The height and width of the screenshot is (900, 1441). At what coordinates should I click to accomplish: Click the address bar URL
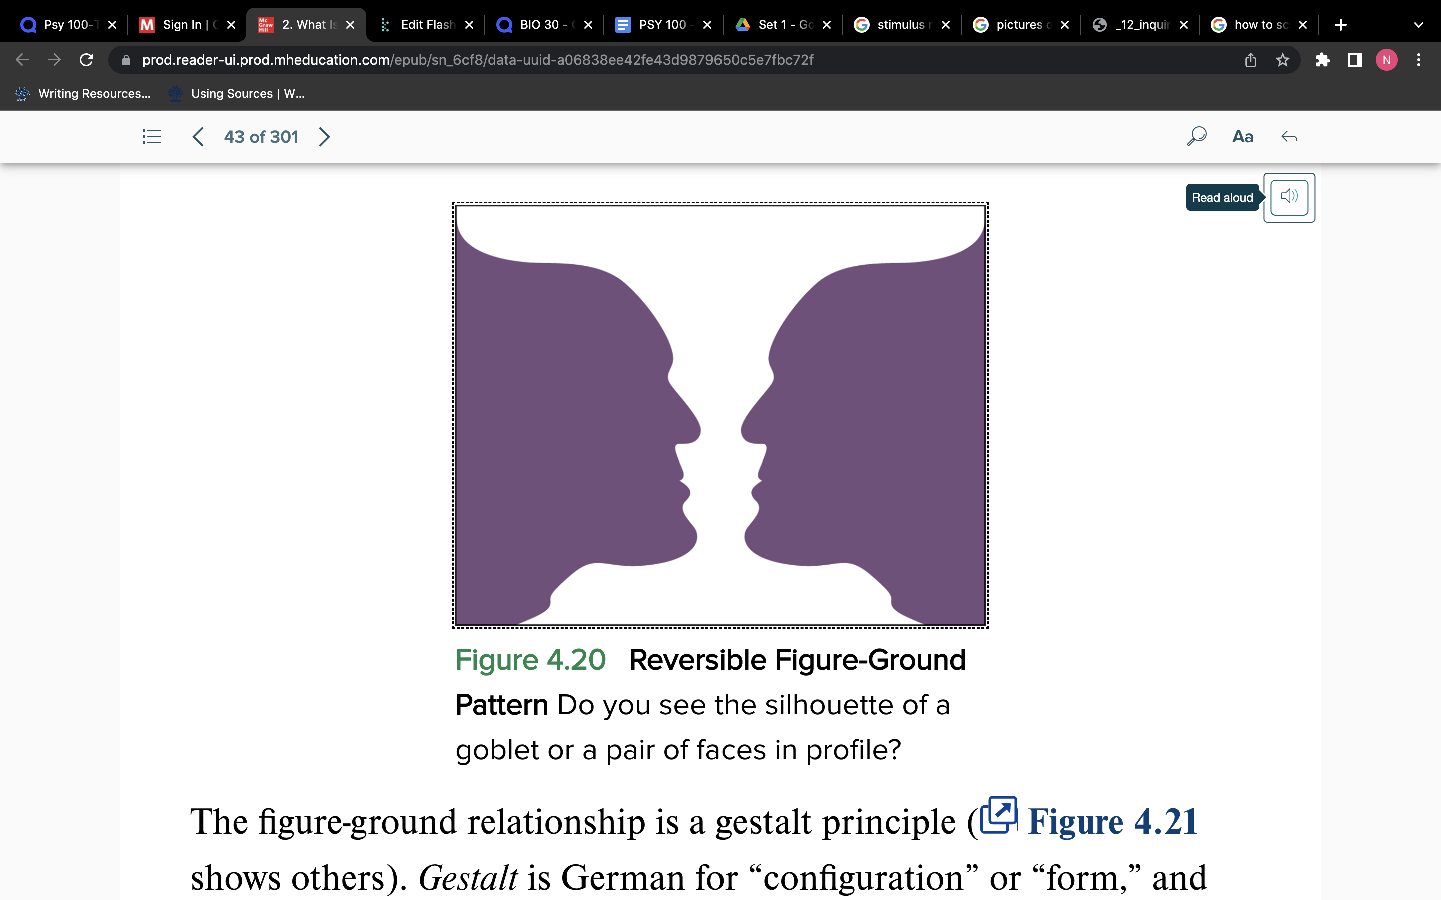477,60
